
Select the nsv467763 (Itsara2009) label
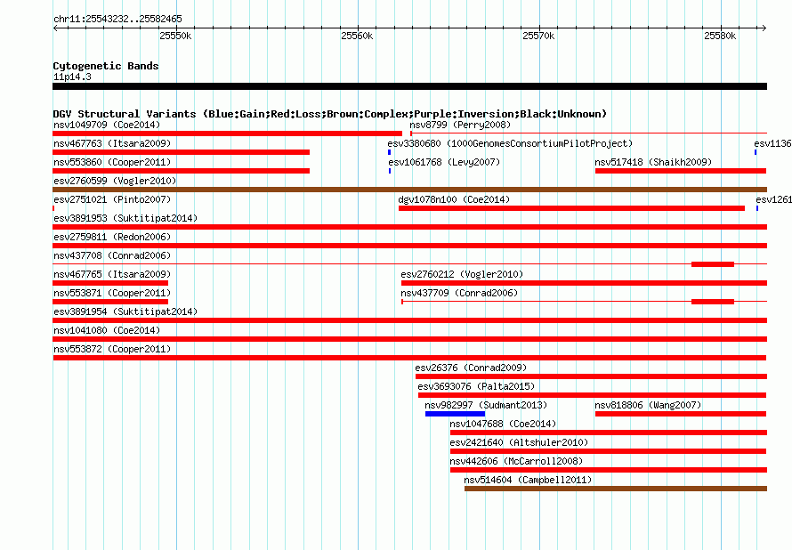pyautogui.click(x=112, y=143)
